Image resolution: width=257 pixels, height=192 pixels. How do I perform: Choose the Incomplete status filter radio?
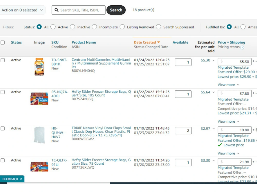pos(94,27)
